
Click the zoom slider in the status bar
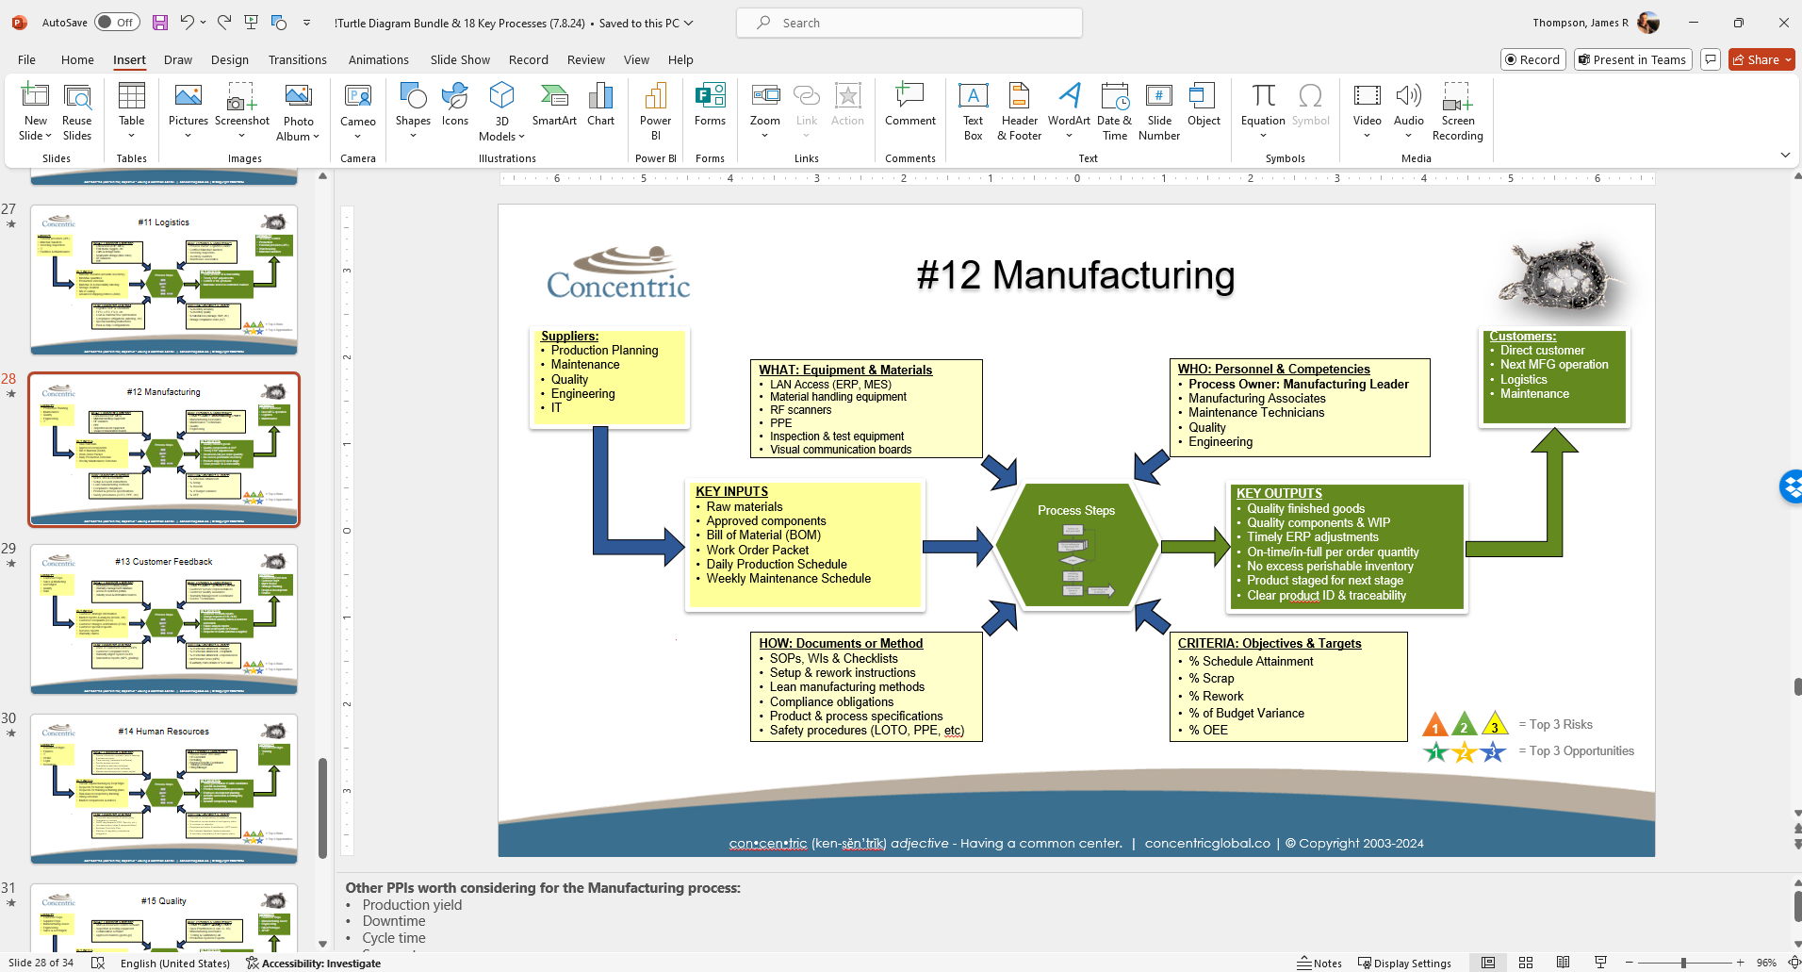pyautogui.click(x=1683, y=963)
